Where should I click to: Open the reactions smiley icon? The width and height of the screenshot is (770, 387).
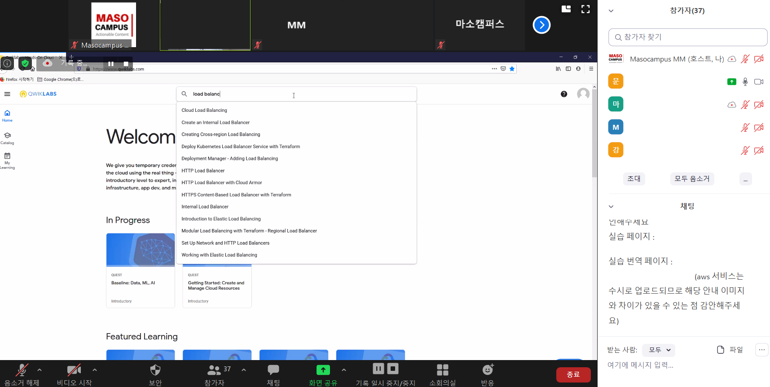click(488, 370)
